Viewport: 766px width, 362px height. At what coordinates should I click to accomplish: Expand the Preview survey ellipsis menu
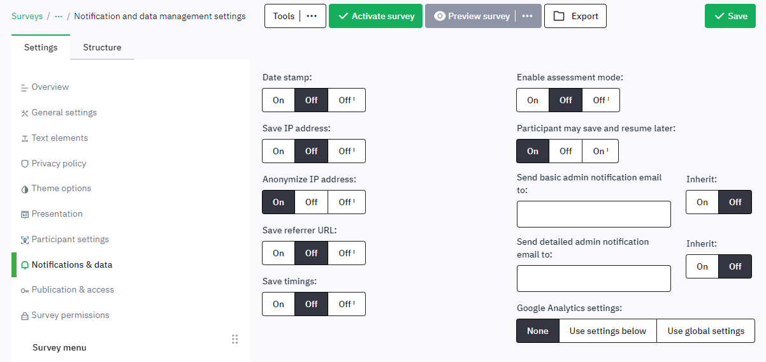tap(527, 16)
